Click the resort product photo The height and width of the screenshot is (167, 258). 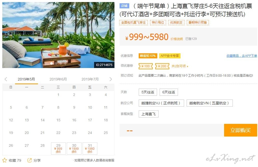[x=58, y=35]
